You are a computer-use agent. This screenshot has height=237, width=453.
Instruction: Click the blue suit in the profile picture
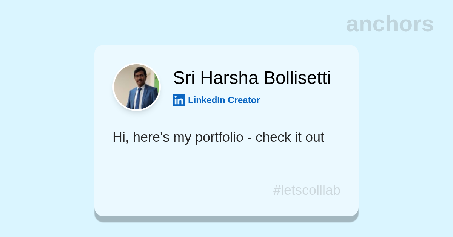point(148,99)
